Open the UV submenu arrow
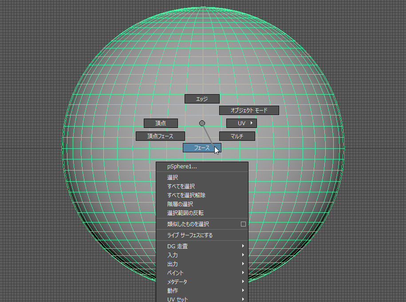The image size is (406, 302). pyautogui.click(x=252, y=123)
